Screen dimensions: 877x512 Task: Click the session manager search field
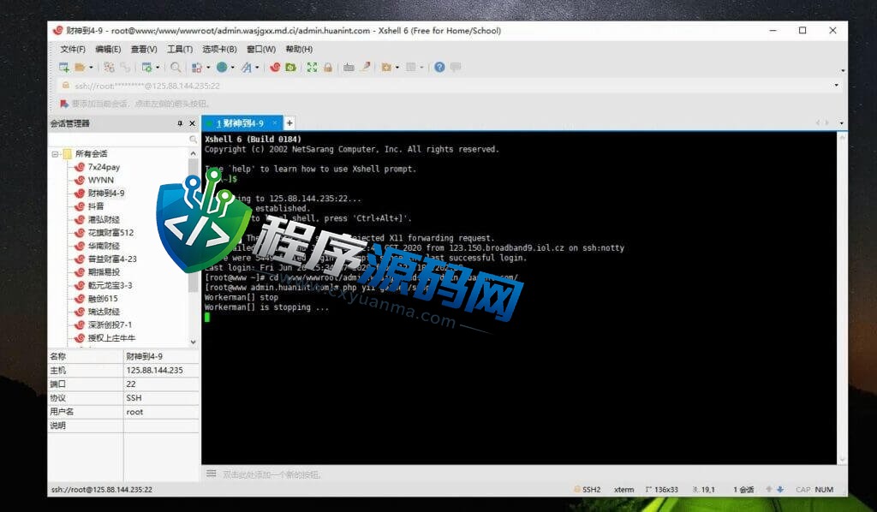119,139
